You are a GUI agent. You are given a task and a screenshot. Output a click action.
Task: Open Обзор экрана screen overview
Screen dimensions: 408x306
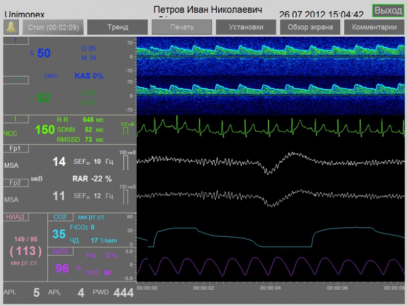tap(310, 27)
